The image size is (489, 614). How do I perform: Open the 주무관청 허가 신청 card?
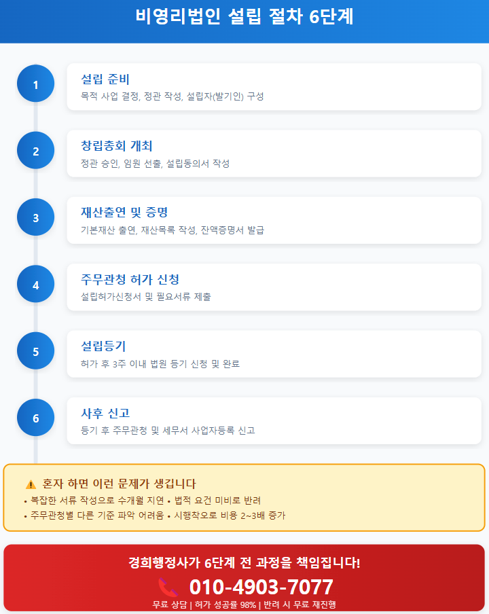pos(274,287)
